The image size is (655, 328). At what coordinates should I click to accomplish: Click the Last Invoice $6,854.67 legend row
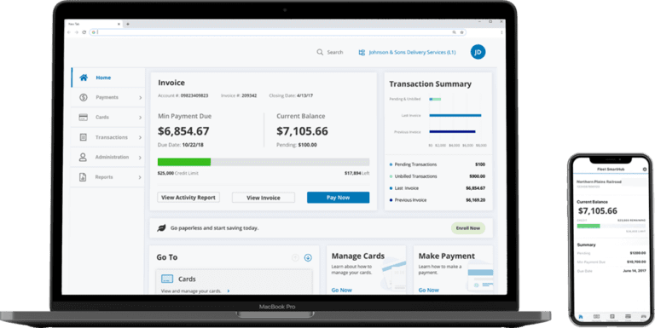click(x=438, y=188)
